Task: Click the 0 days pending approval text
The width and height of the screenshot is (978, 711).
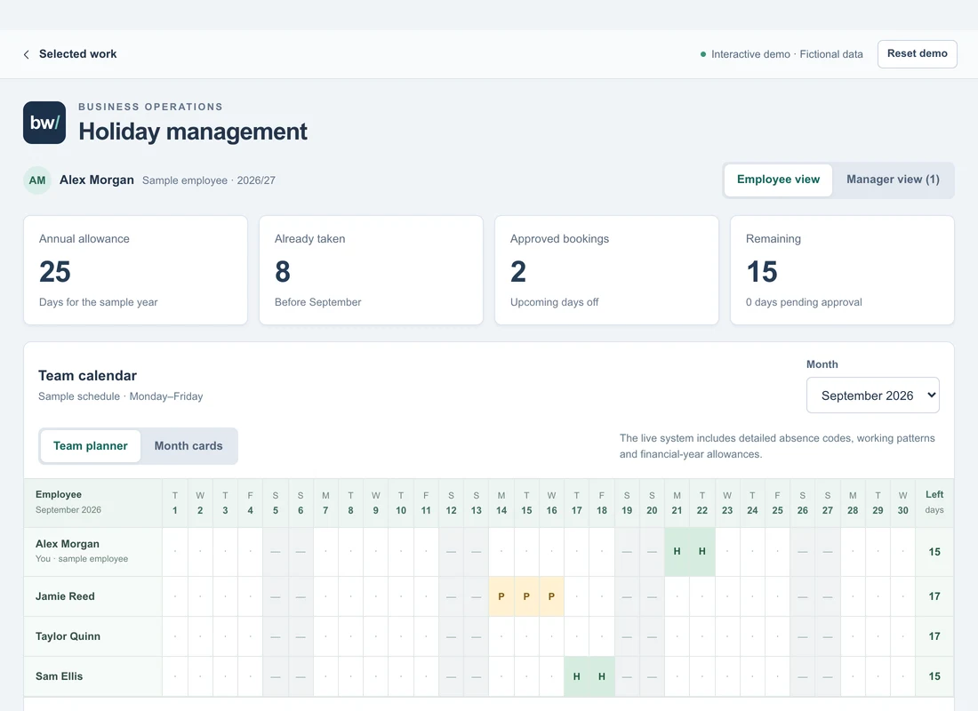Action: 804,302
